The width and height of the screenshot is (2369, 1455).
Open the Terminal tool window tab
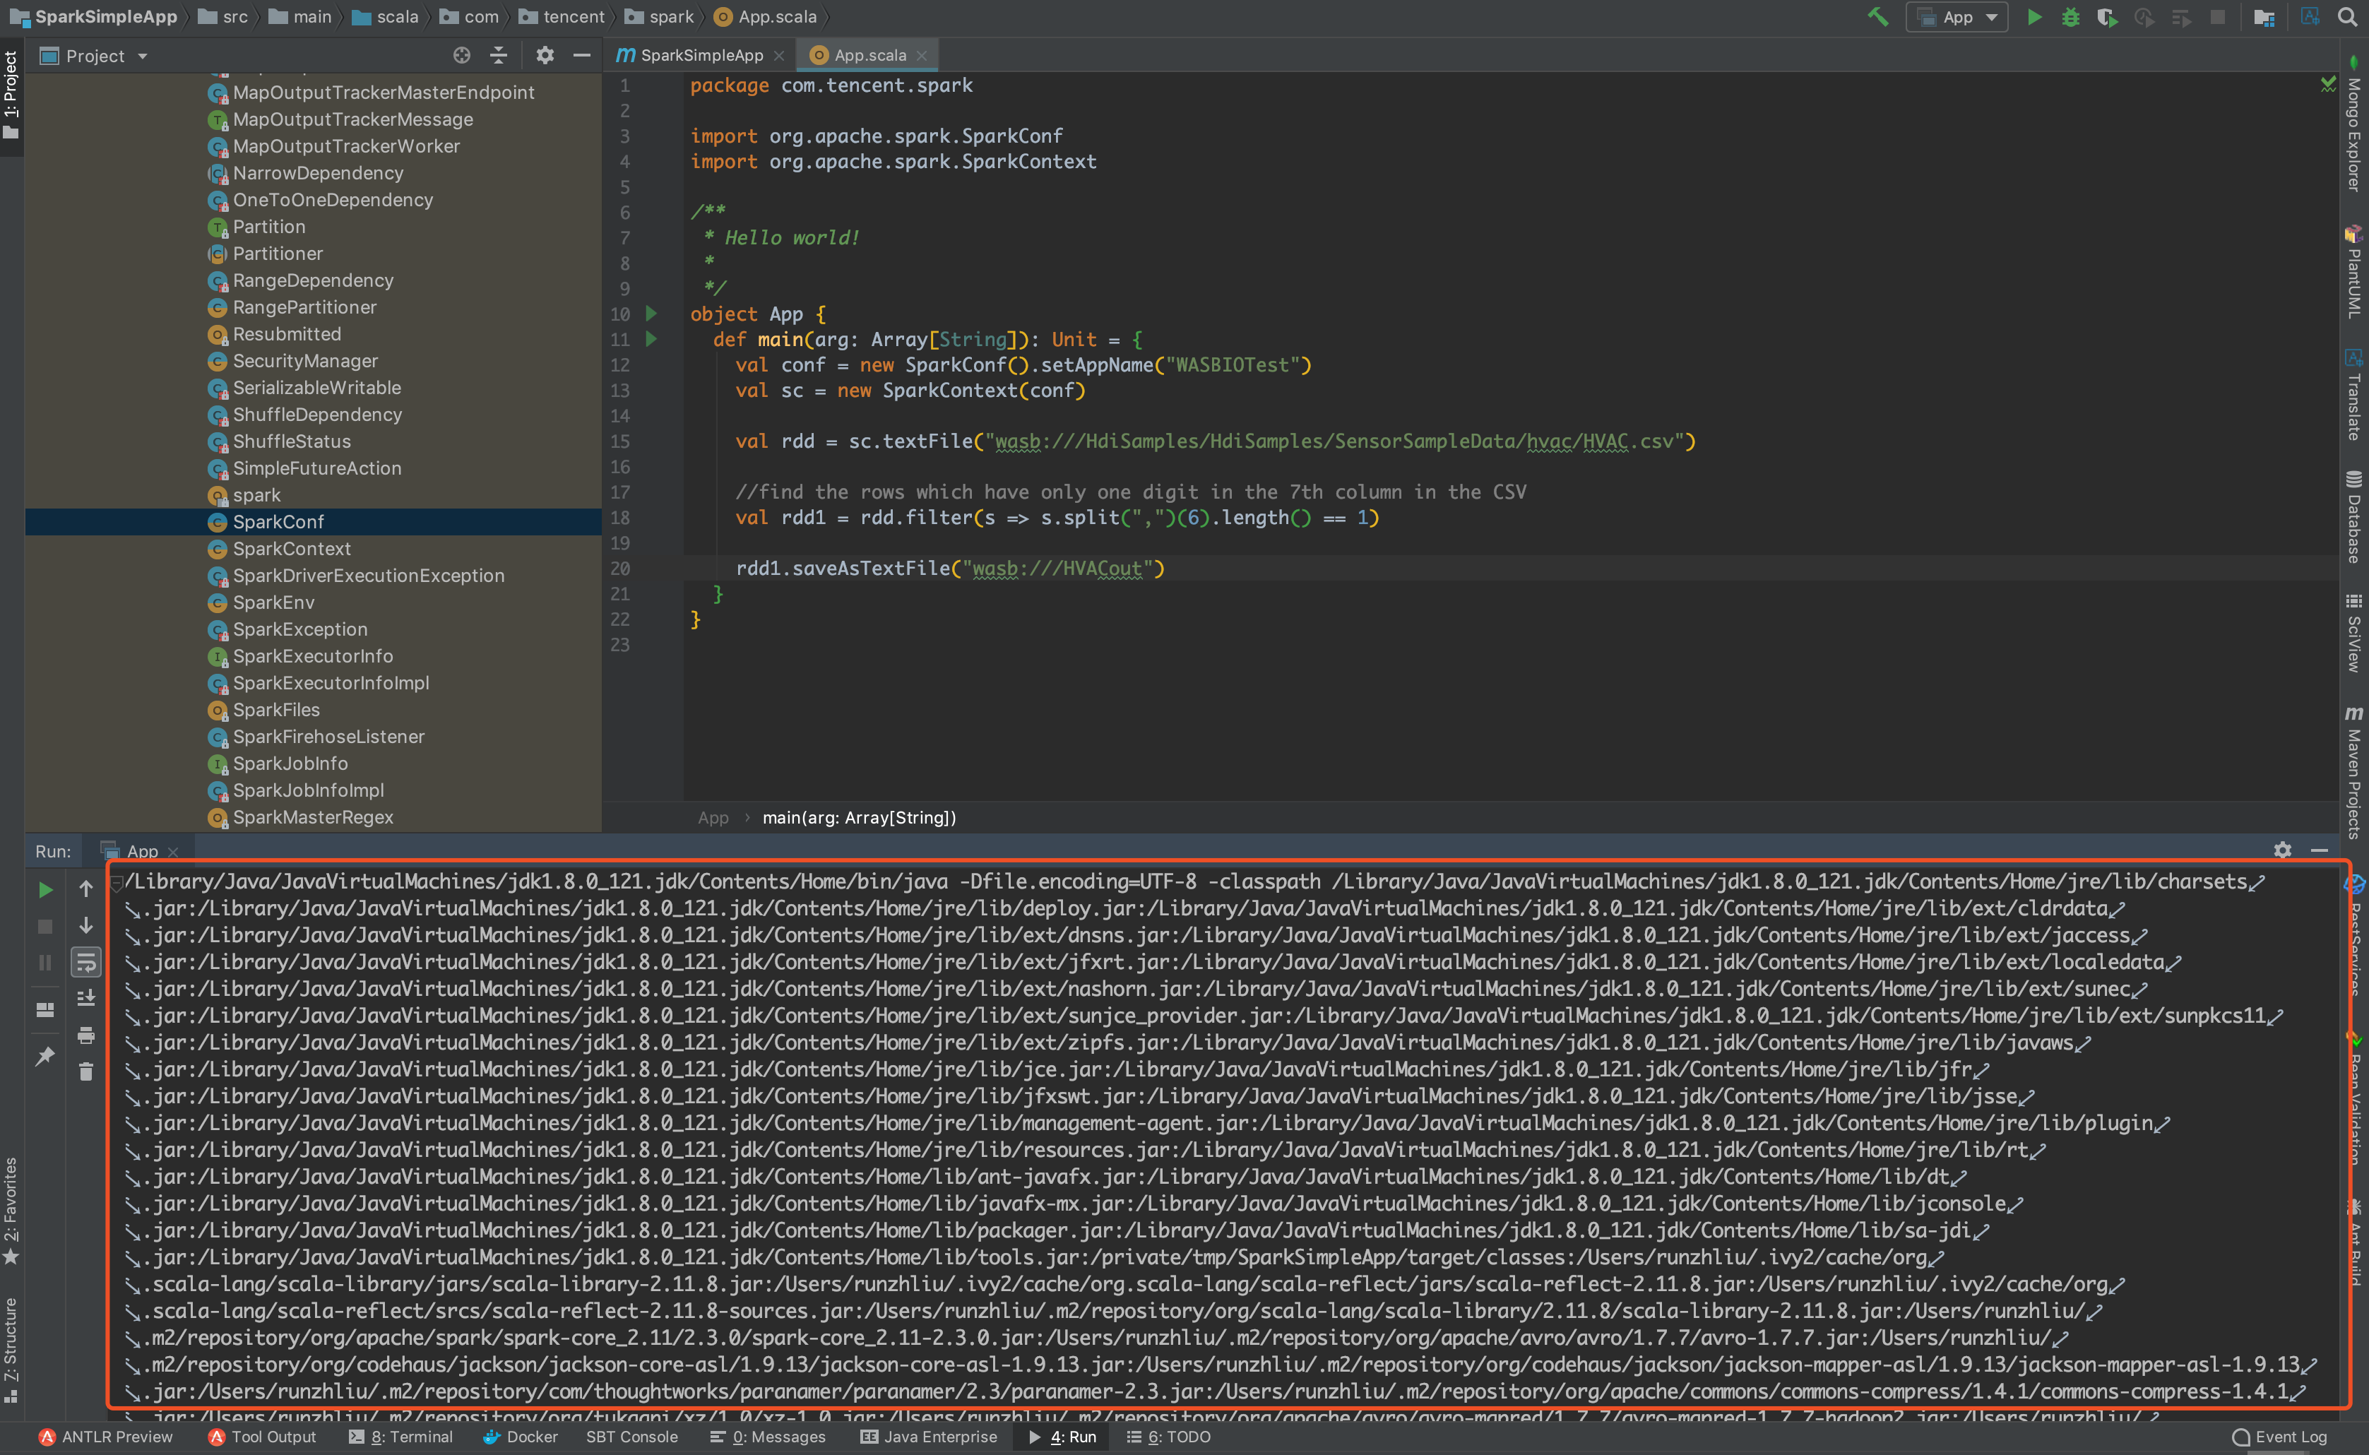pyautogui.click(x=402, y=1437)
